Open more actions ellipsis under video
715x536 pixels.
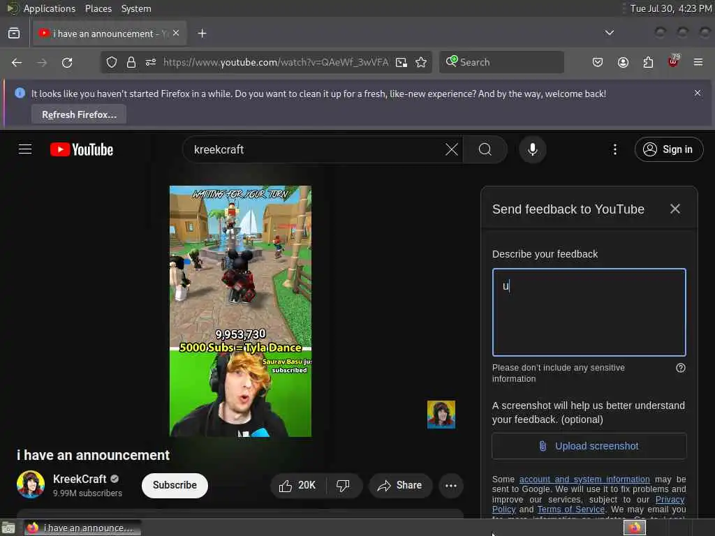click(x=451, y=486)
